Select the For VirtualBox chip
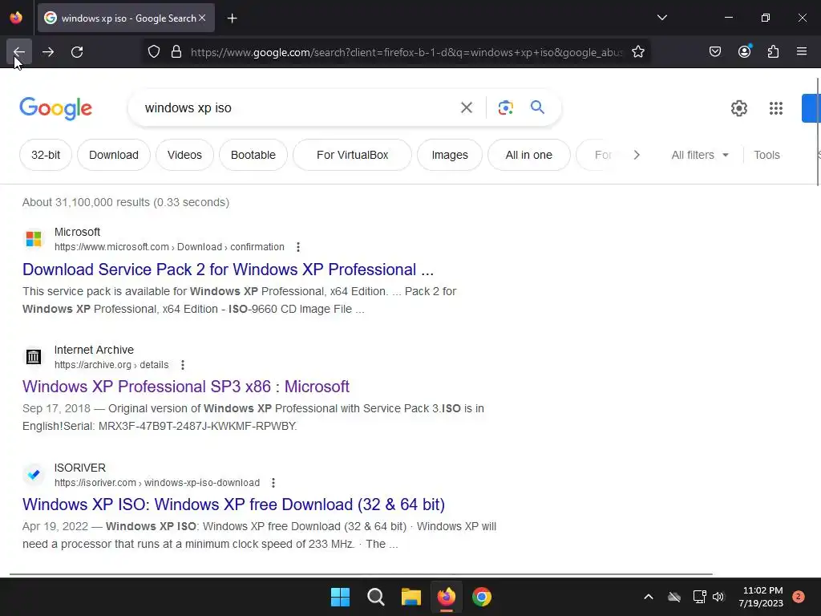Viewport: 821px width, 616px height. pyautogui.click(x=353, y=155)
